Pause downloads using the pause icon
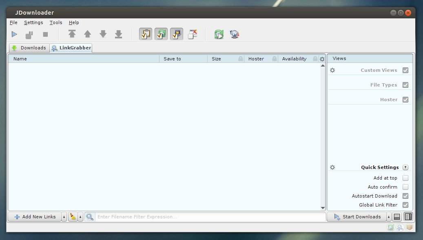The width and height of the screenshot is (423, 240). click(x=29, y=35)
